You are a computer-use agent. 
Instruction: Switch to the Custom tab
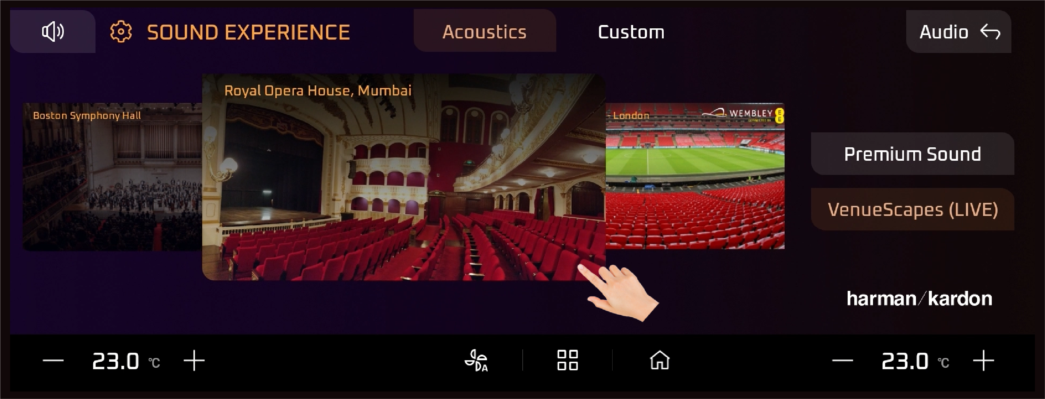click(x=631, y=32)
